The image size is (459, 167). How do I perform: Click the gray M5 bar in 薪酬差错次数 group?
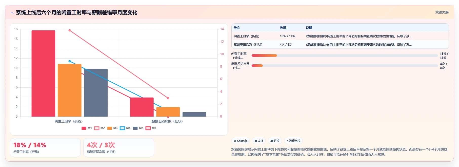click(194, 114)
